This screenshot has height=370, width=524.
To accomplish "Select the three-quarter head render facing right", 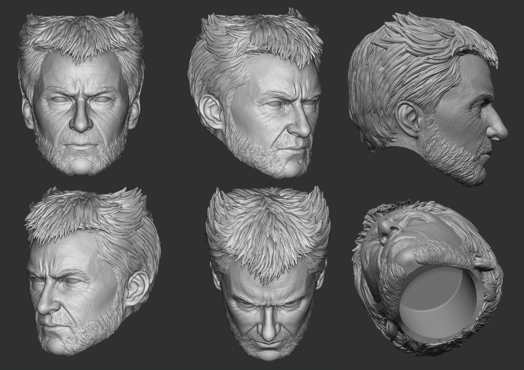I will click(x=256, y=94).
